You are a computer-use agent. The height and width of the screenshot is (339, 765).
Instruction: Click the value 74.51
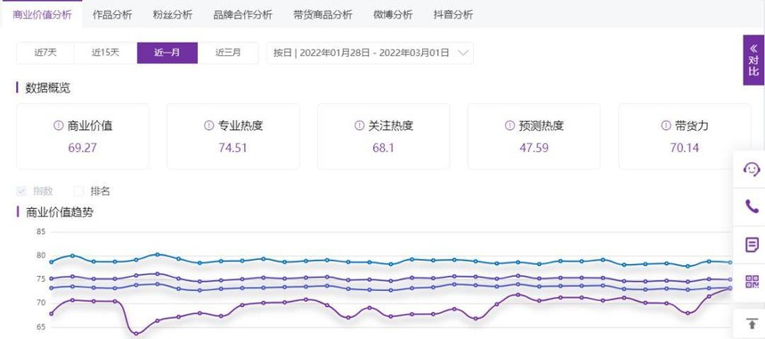click(x=232, y=148)
